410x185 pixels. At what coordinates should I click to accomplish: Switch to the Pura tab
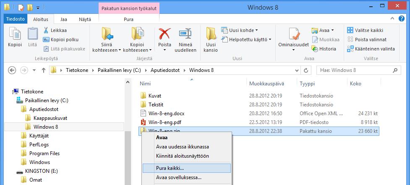(x=128, y=19)
